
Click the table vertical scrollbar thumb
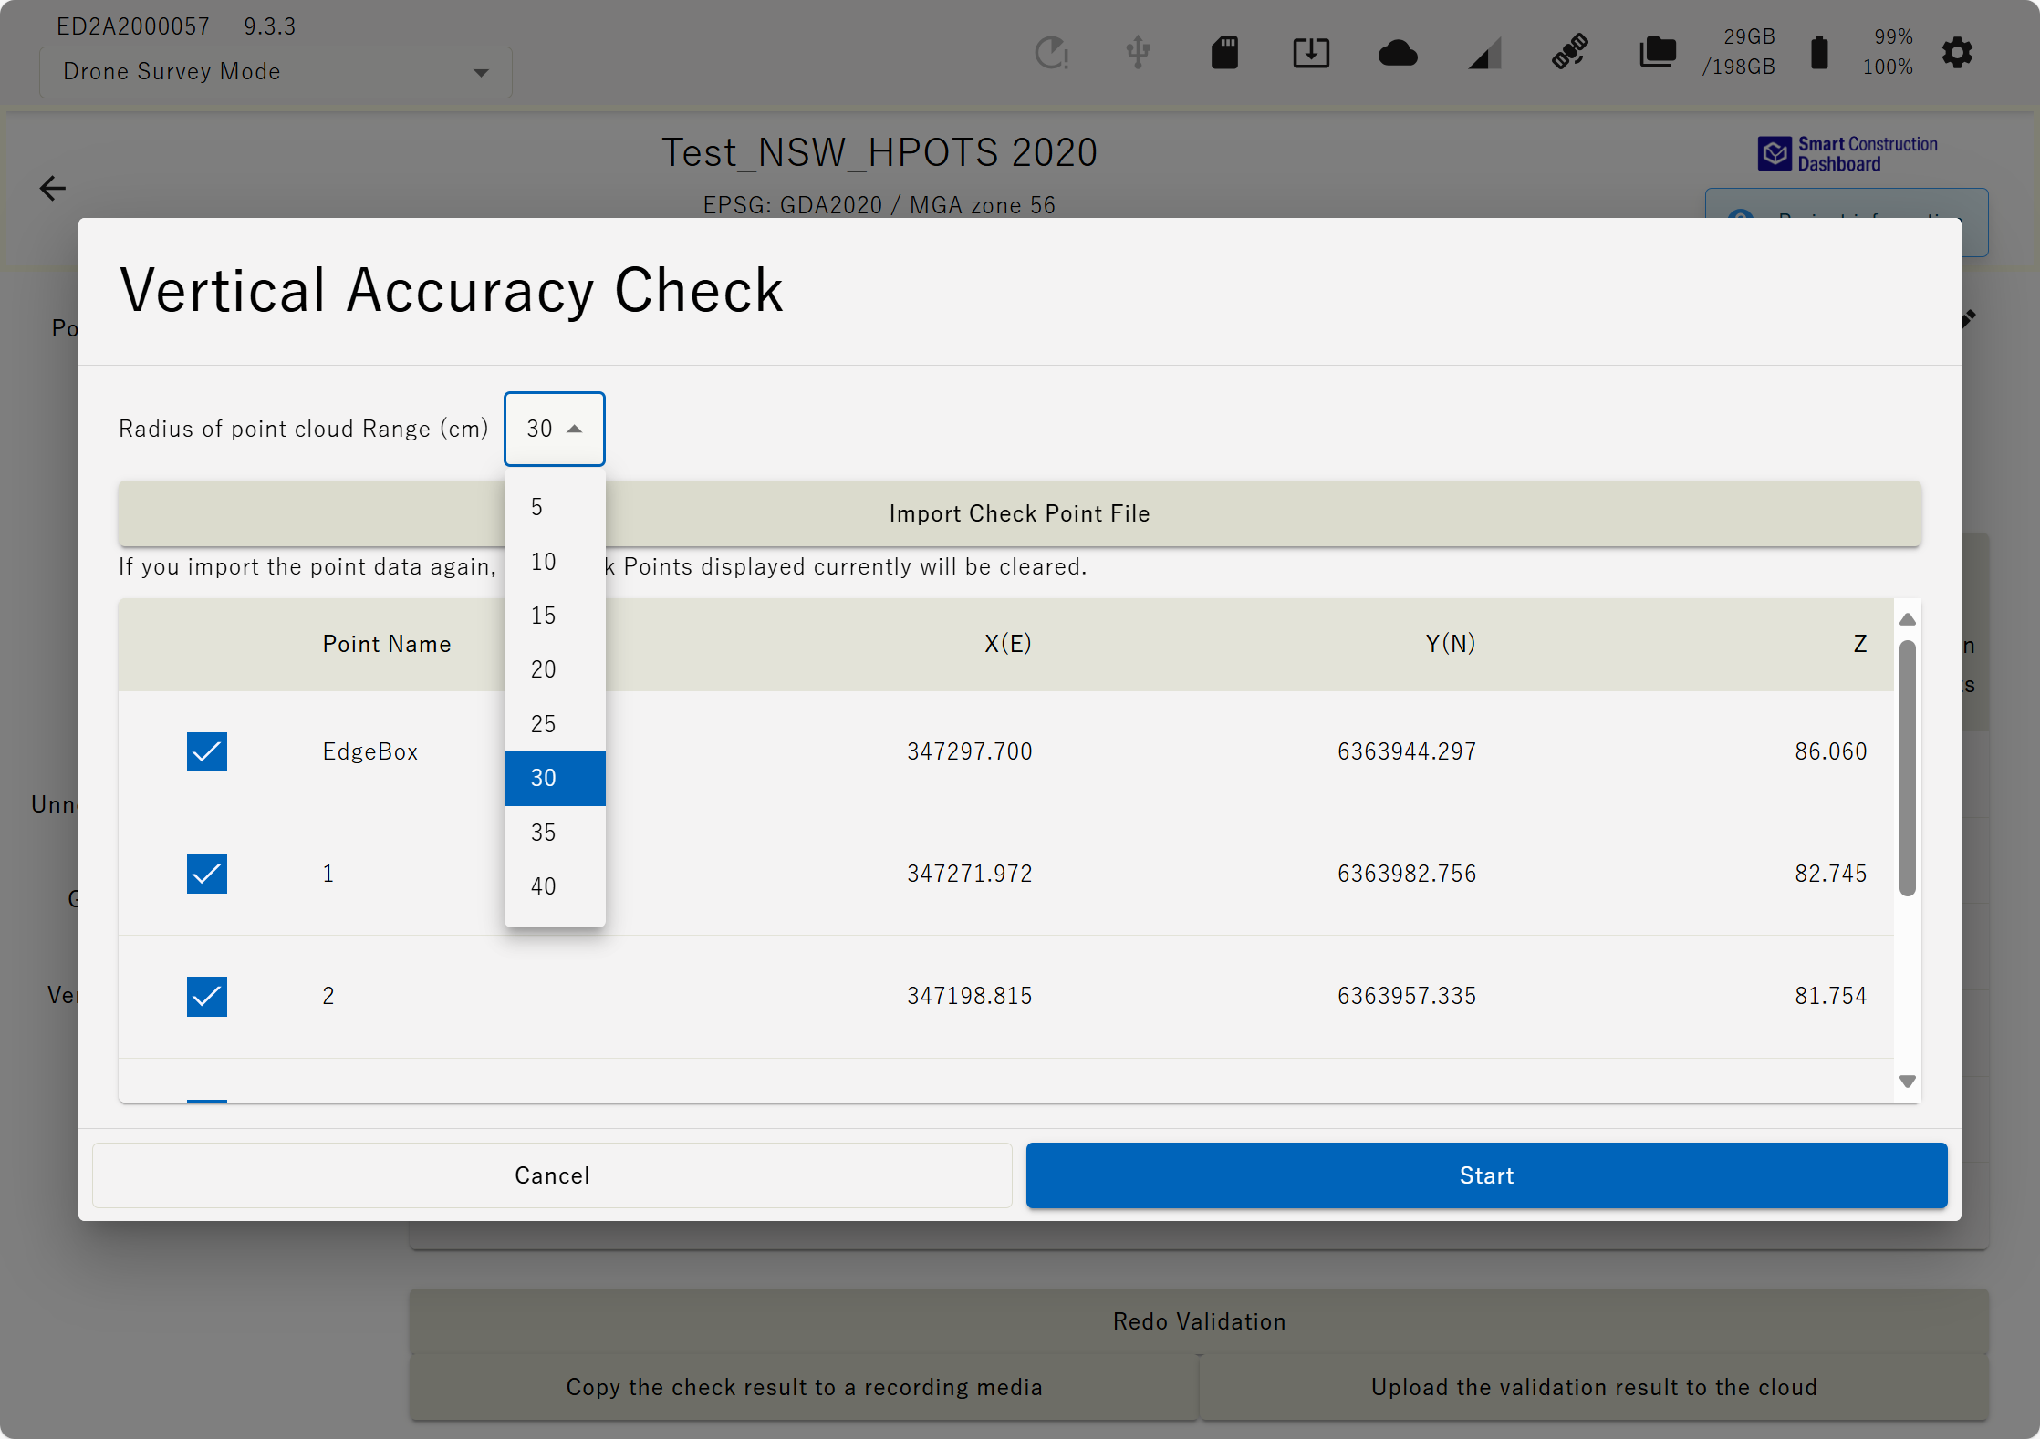point(1907,768)
